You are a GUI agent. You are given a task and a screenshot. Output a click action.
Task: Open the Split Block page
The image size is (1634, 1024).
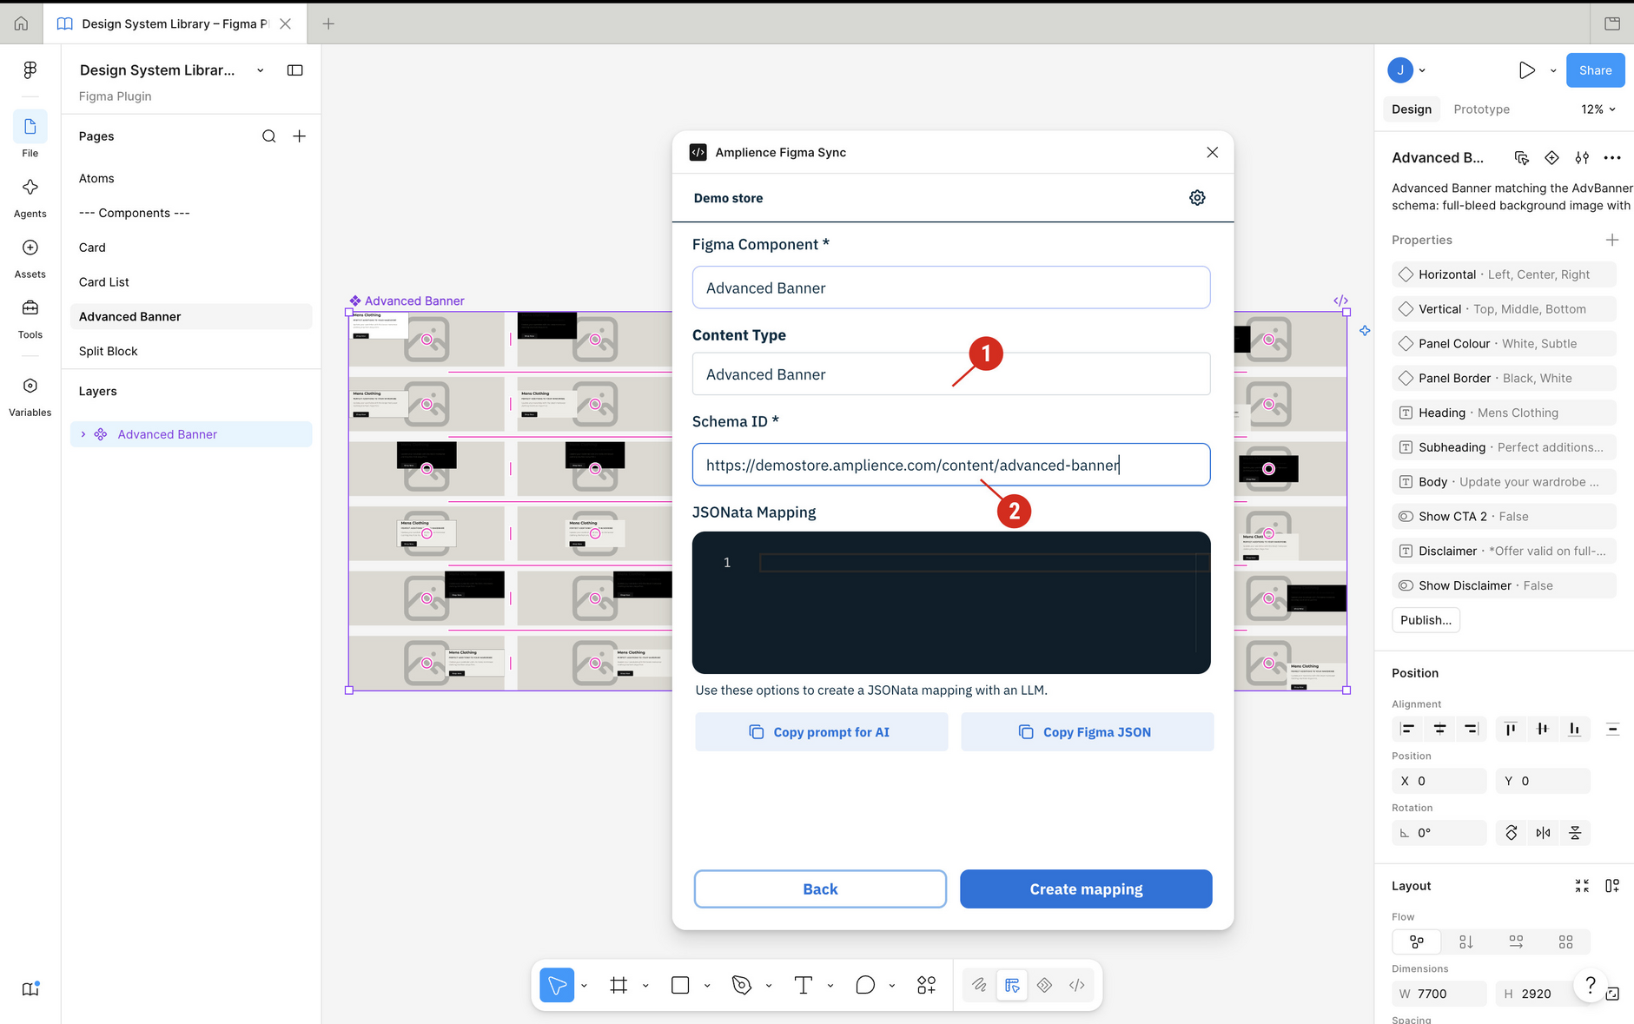pyautogui.click(x=191, y=351)
